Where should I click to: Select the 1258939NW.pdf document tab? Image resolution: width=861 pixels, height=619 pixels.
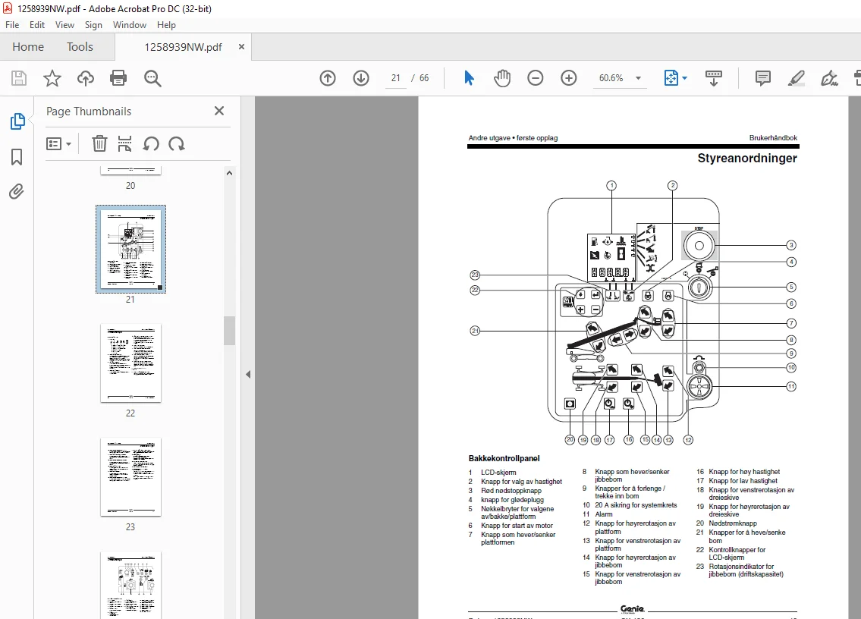[x=183, y=47]
